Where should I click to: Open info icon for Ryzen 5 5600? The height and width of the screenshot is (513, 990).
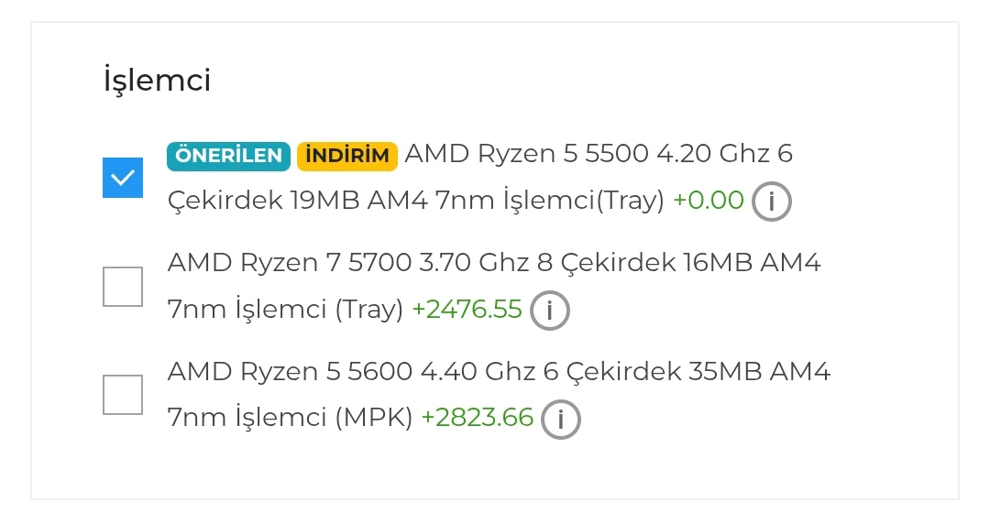click(560, 420)
